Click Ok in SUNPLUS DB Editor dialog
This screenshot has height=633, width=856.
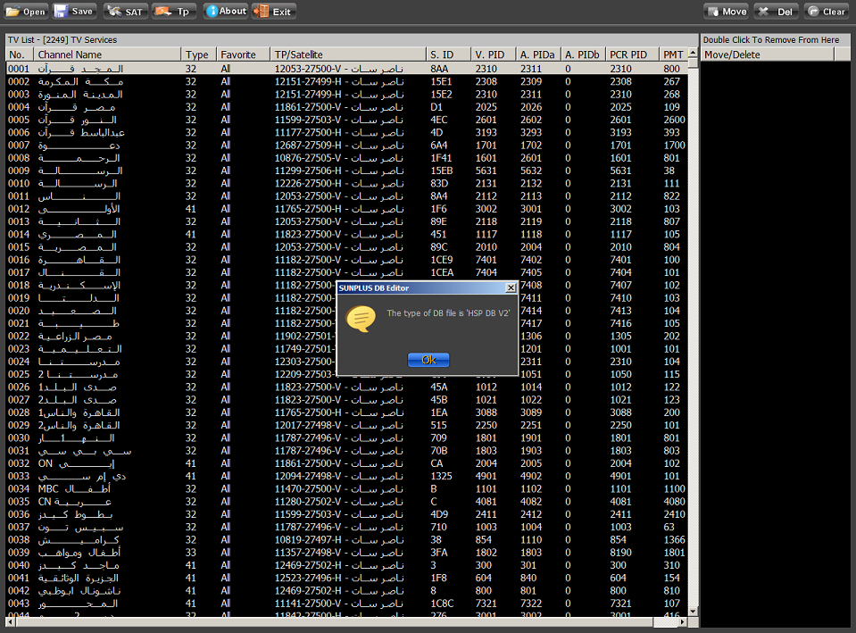click(428, 360)
